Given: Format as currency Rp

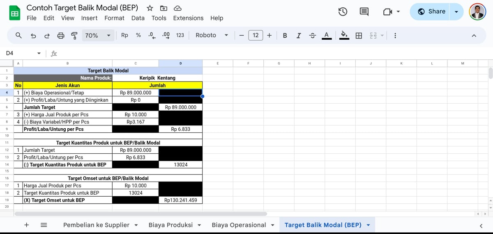Looking at the screenshot, I should (x=124, y=35).
